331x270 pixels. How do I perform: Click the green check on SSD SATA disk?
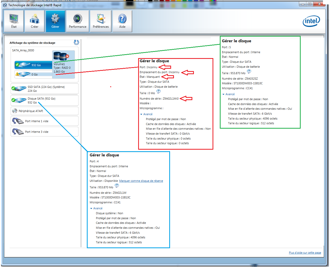13,88
